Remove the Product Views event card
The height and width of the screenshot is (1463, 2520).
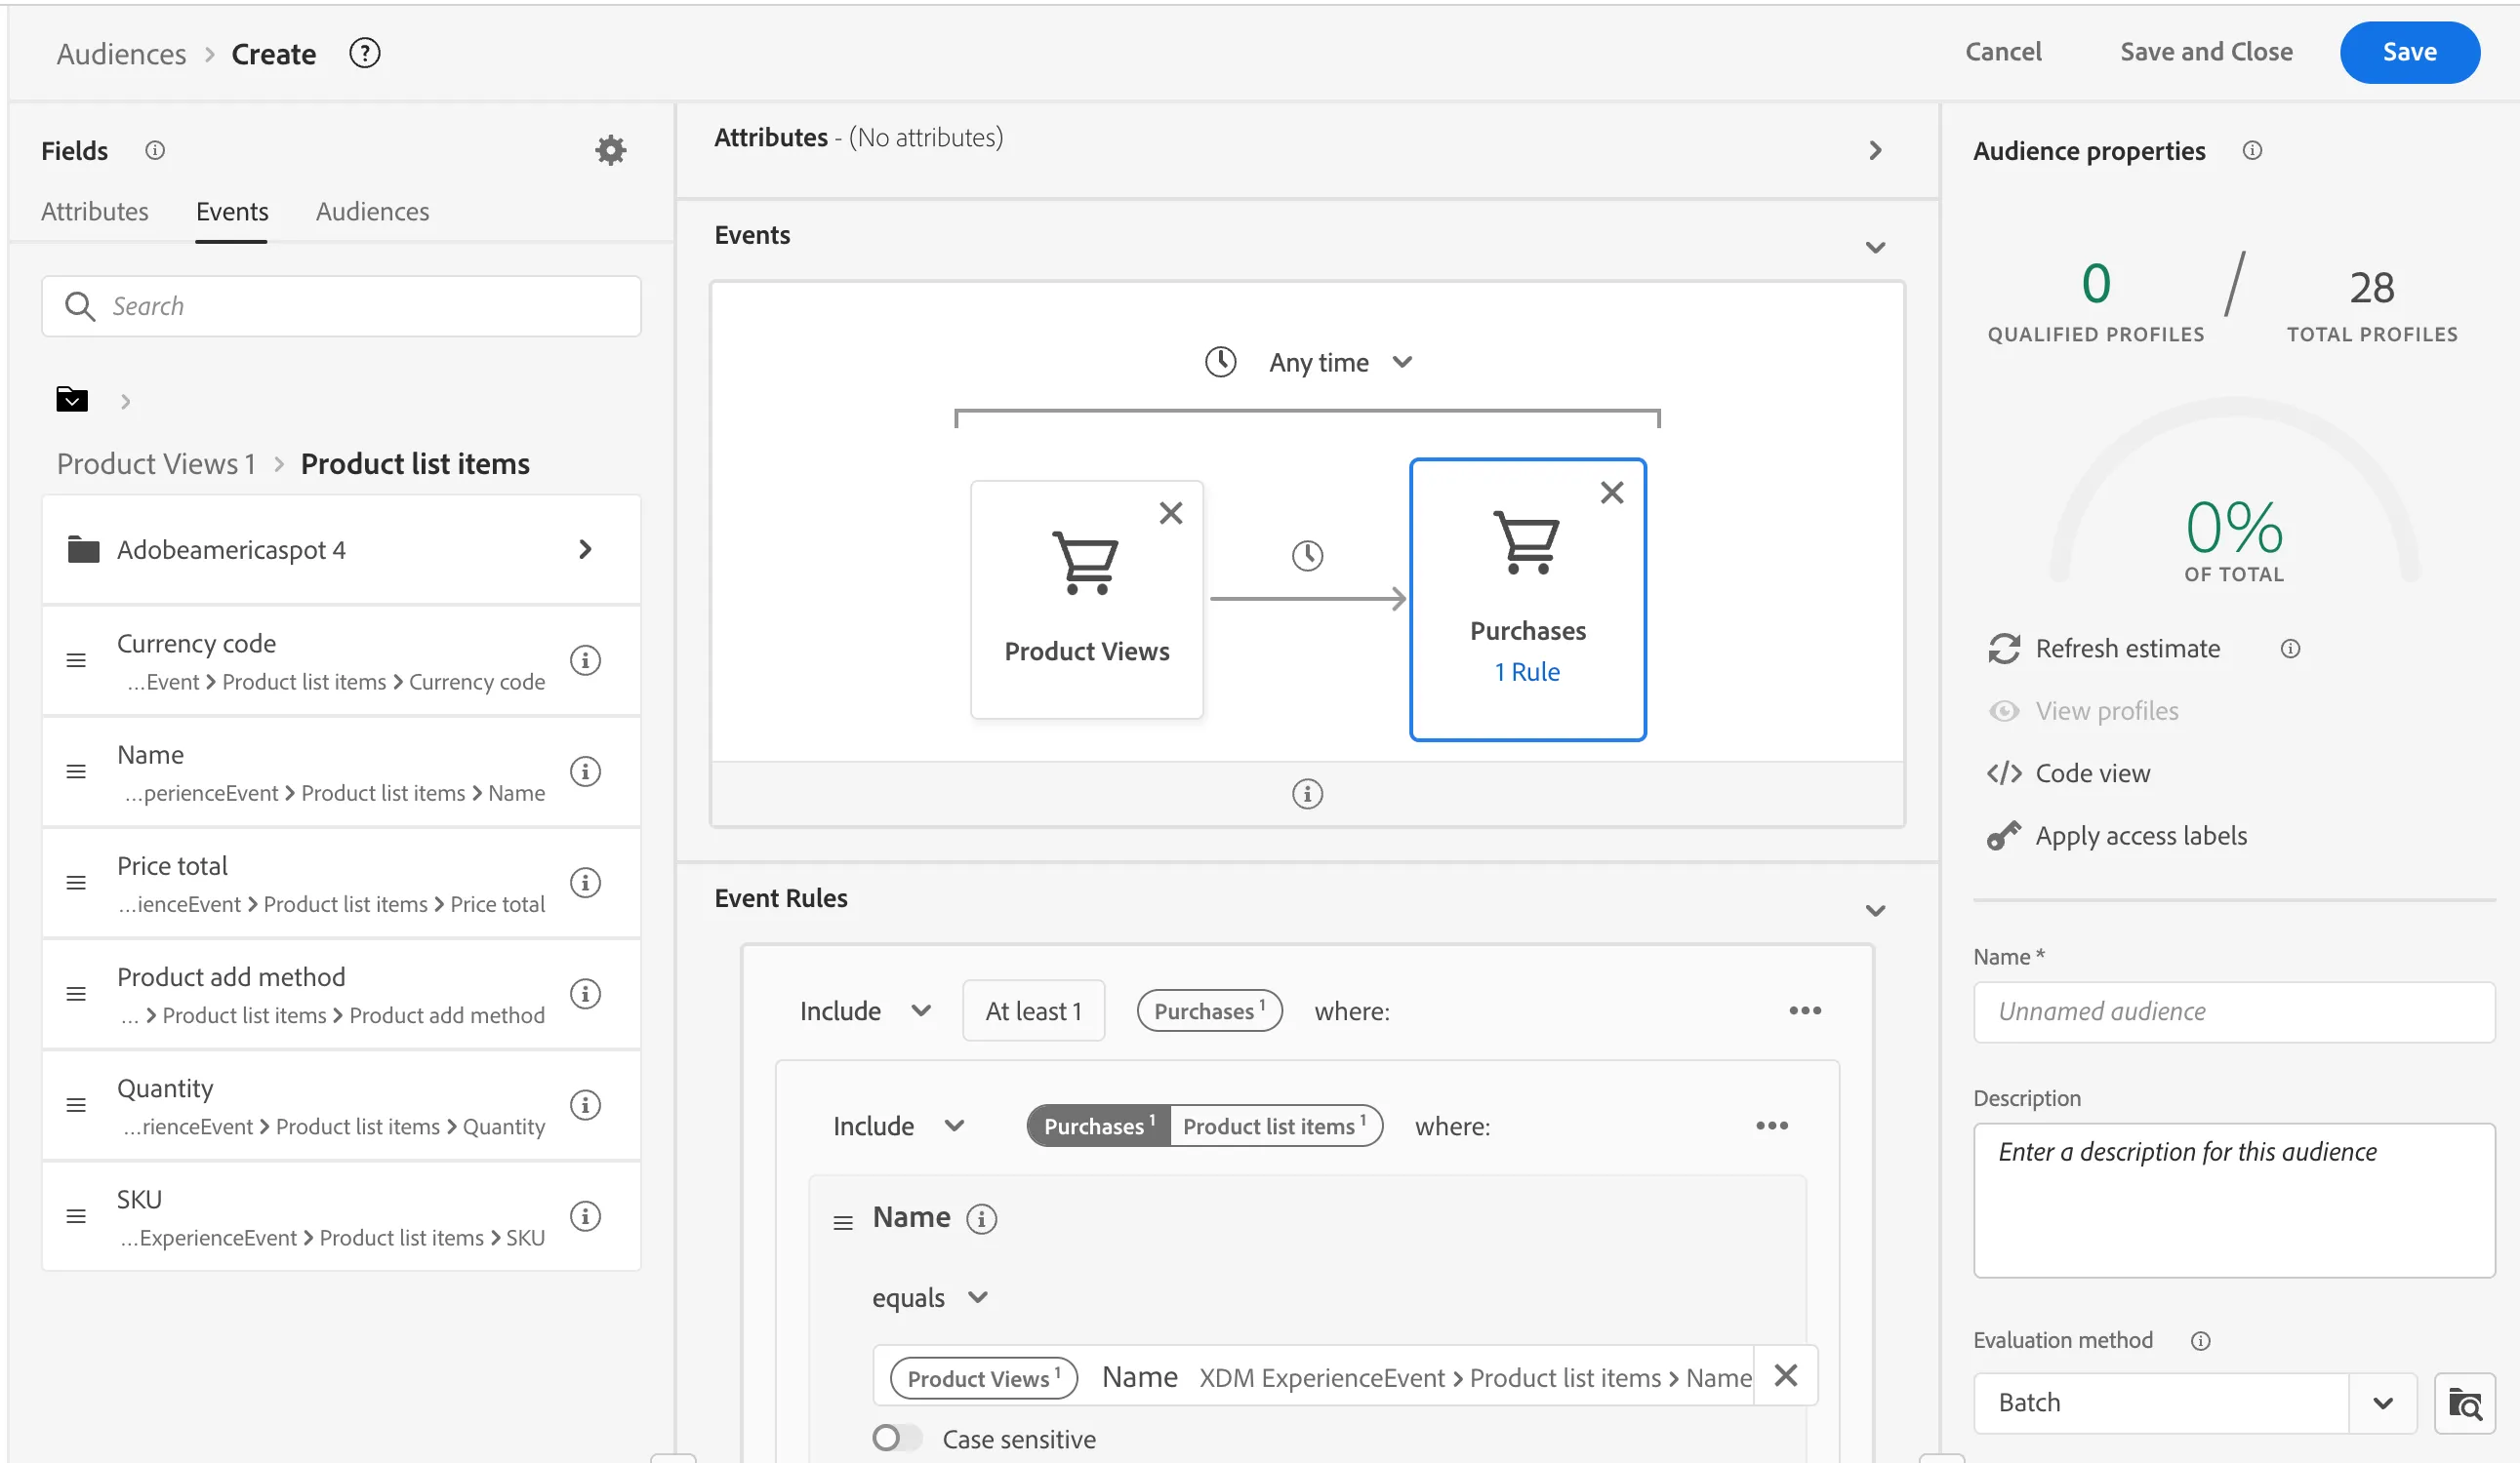click(1171, 513)
